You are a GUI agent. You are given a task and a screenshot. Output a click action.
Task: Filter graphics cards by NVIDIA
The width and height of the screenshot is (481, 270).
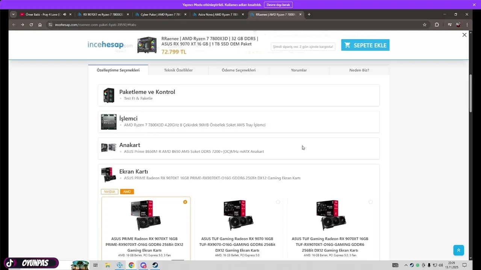coord(109,192)
